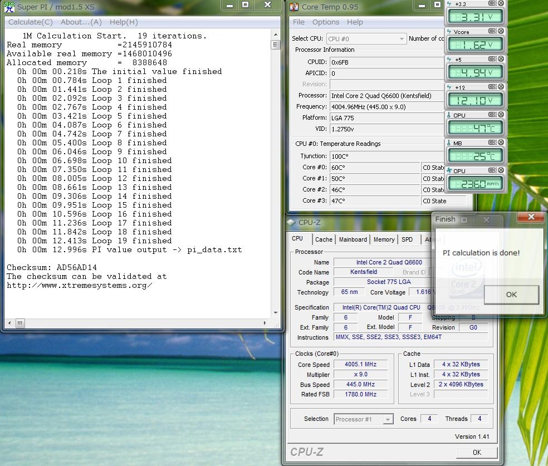This screenshot has width=548, height=466.
Task: Open Options menu in Core Temp
Action: 326,22
